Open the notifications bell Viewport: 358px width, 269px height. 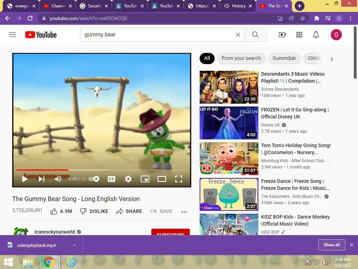(316, 35)
